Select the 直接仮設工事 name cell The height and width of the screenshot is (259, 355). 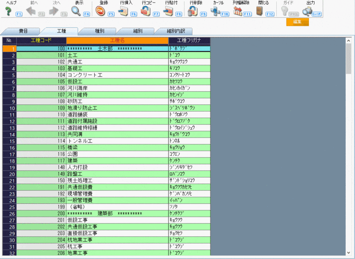point(117,233)
